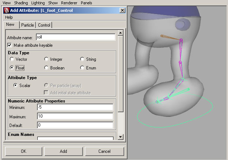Click the Maya icon in dialog title bar

click(6, 10)
